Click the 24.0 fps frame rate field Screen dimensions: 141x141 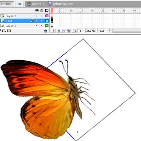click(x=91, y=31)
